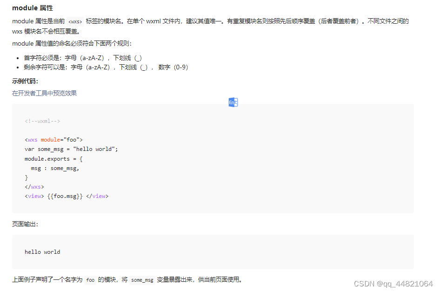Click the blue En/文 translate icon
440x292 pixels.
pos(233,102)
